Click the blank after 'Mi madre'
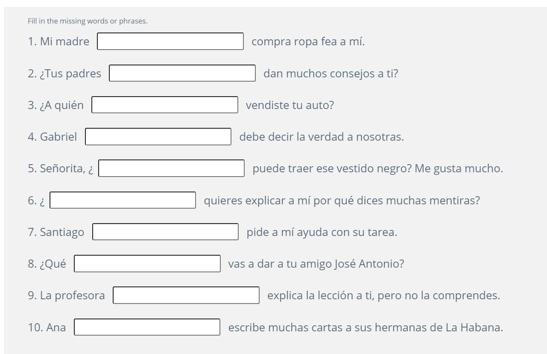This screenshot has width=547, height=354. pos(170,41)
